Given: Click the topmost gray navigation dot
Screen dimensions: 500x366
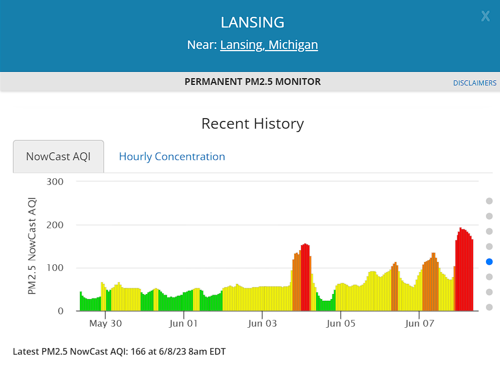Looking at the screenshot, I should (x=489, y=201).
